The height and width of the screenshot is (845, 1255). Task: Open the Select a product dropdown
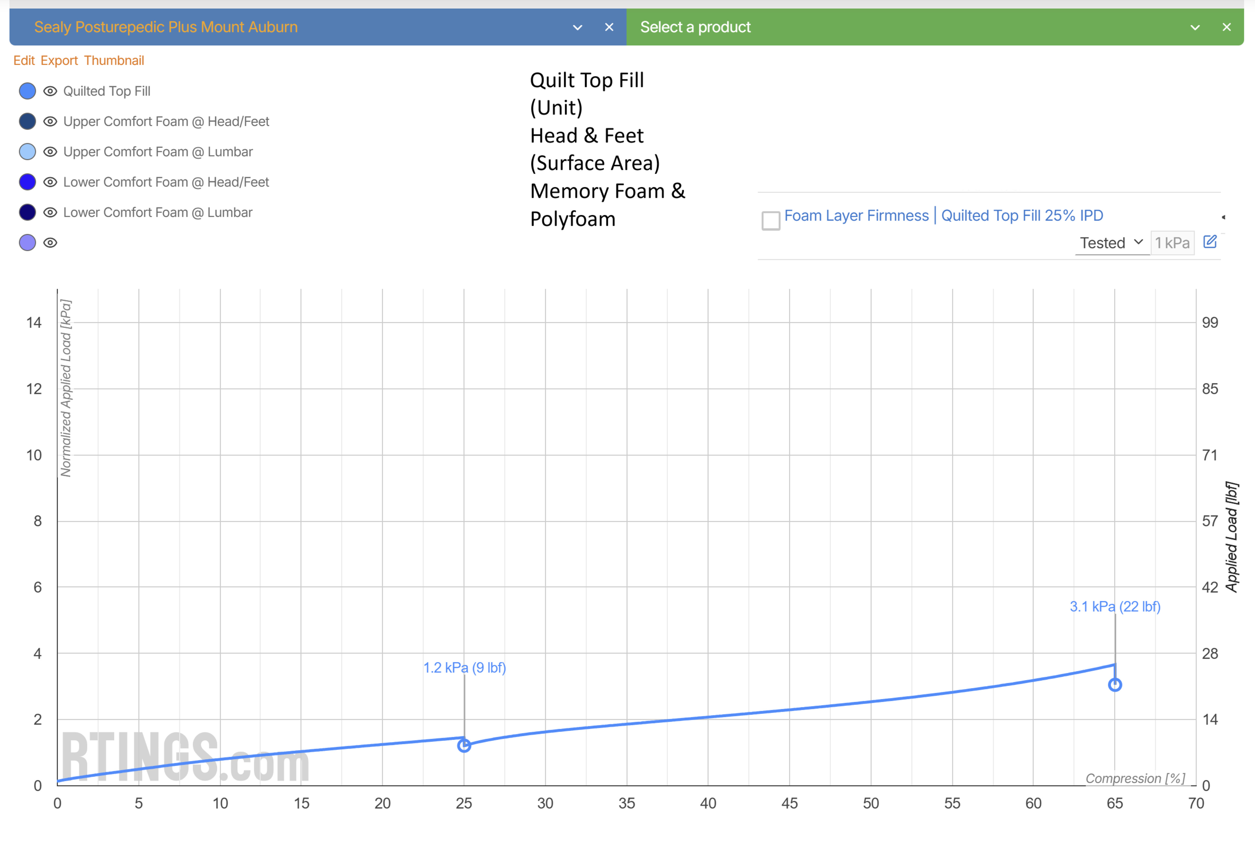(x=1195, y=27)
